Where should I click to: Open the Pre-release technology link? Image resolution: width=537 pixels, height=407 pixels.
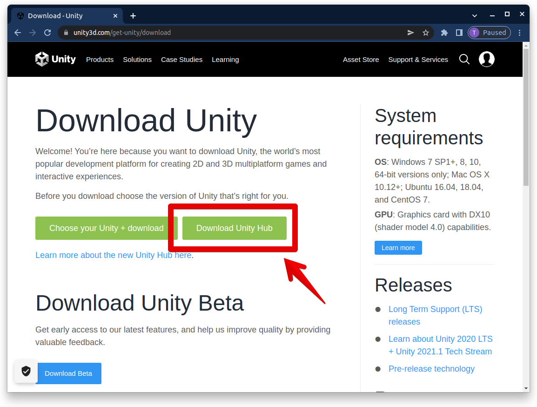[x=431, y=369]
